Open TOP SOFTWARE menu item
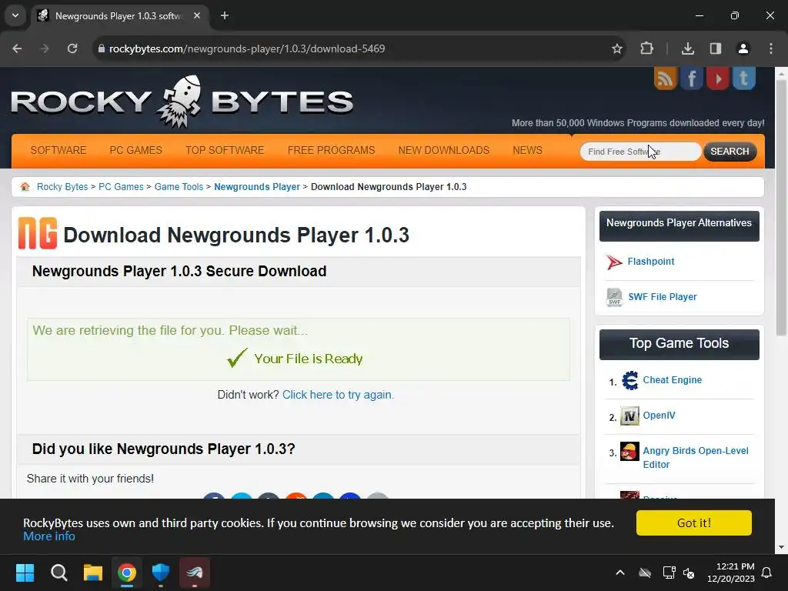 [225, 150]
